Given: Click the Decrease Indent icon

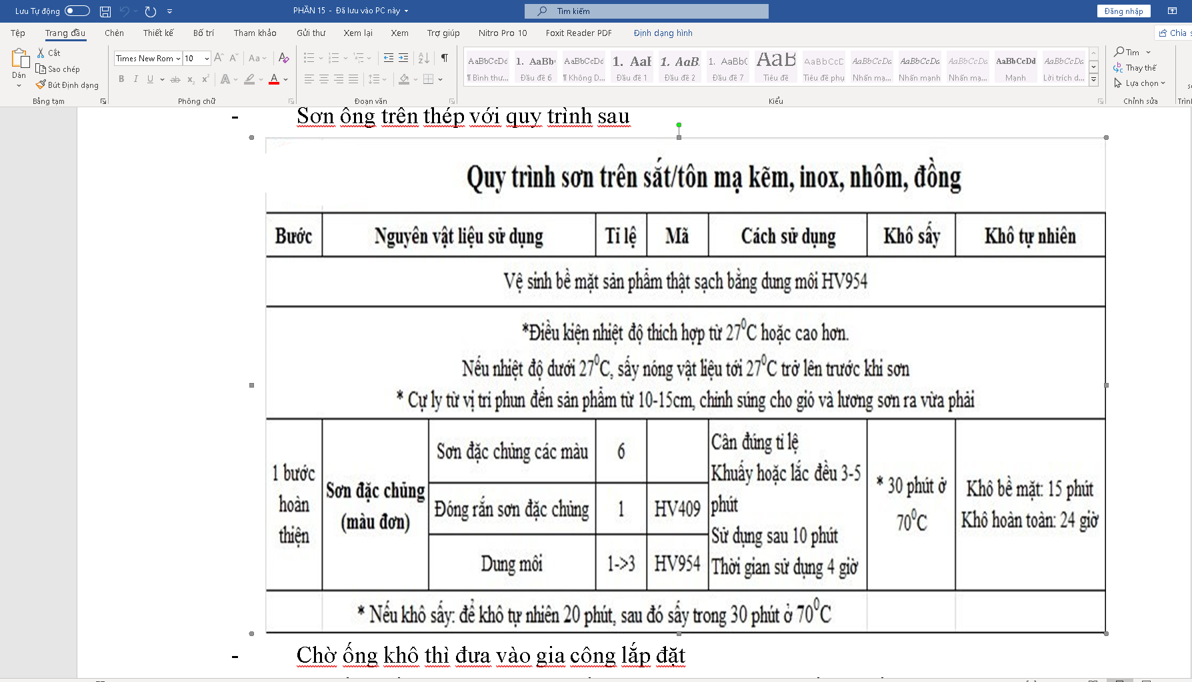Looking at the screenshot, I should [389, 58].
